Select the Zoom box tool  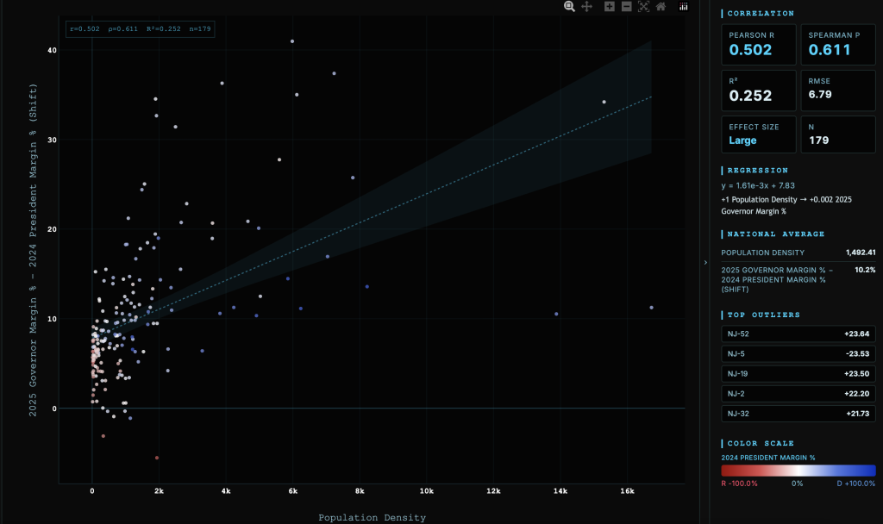pyautogui.click(x=569, y=6)
